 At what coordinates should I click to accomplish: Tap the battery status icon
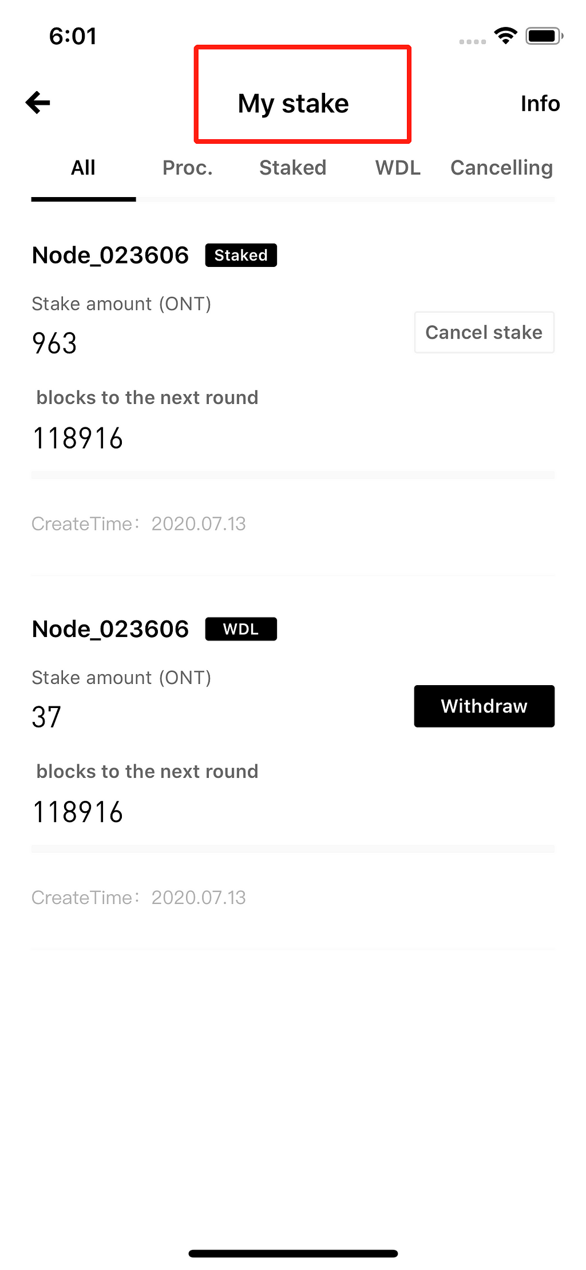click(x=544, y=36)
